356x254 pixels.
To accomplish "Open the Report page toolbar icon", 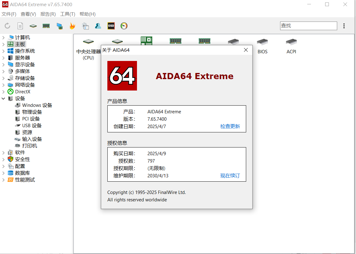I will (x=20, y=26).
